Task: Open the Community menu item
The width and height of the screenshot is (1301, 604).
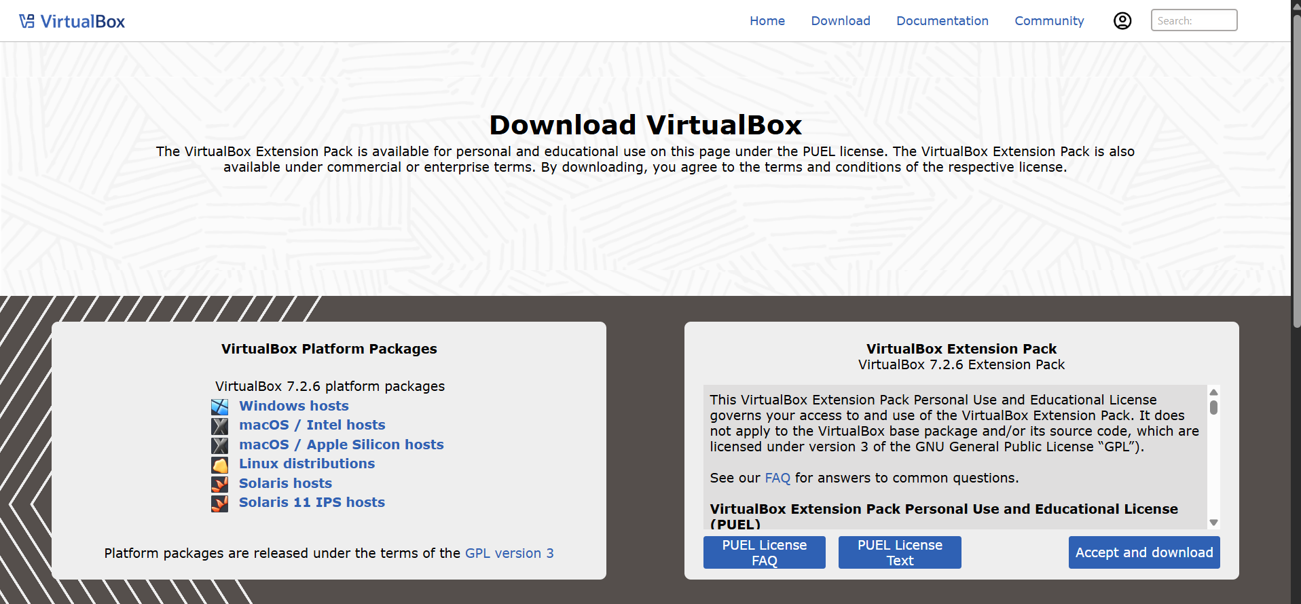Action: [x=1049, y=21]
